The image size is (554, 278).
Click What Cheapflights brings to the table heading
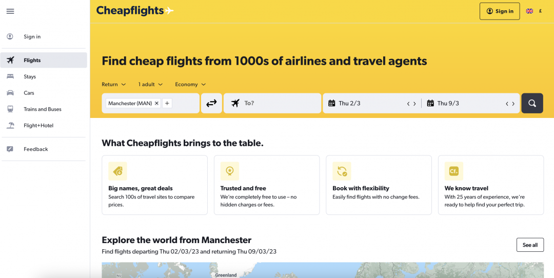click(x=183, y=143)
